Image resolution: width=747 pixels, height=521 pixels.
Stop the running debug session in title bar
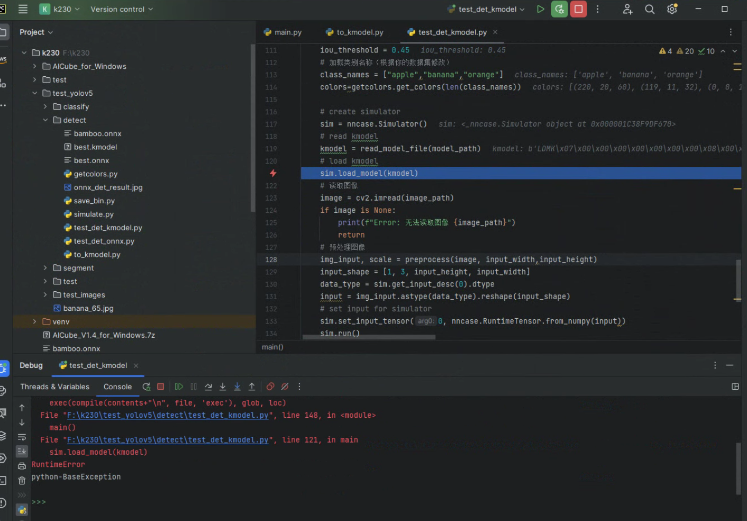coord(578,9)
